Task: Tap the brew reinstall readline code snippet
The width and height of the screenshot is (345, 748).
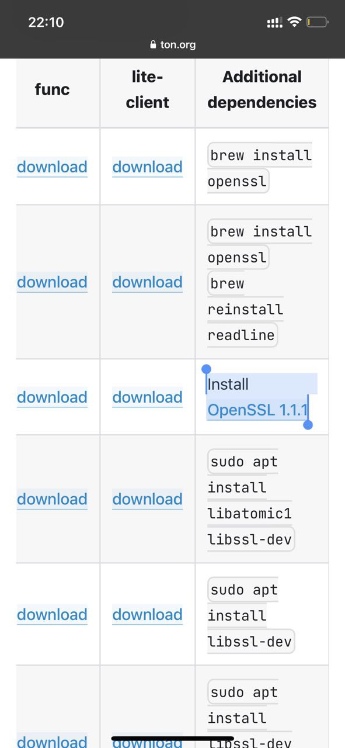Action: 245,309
